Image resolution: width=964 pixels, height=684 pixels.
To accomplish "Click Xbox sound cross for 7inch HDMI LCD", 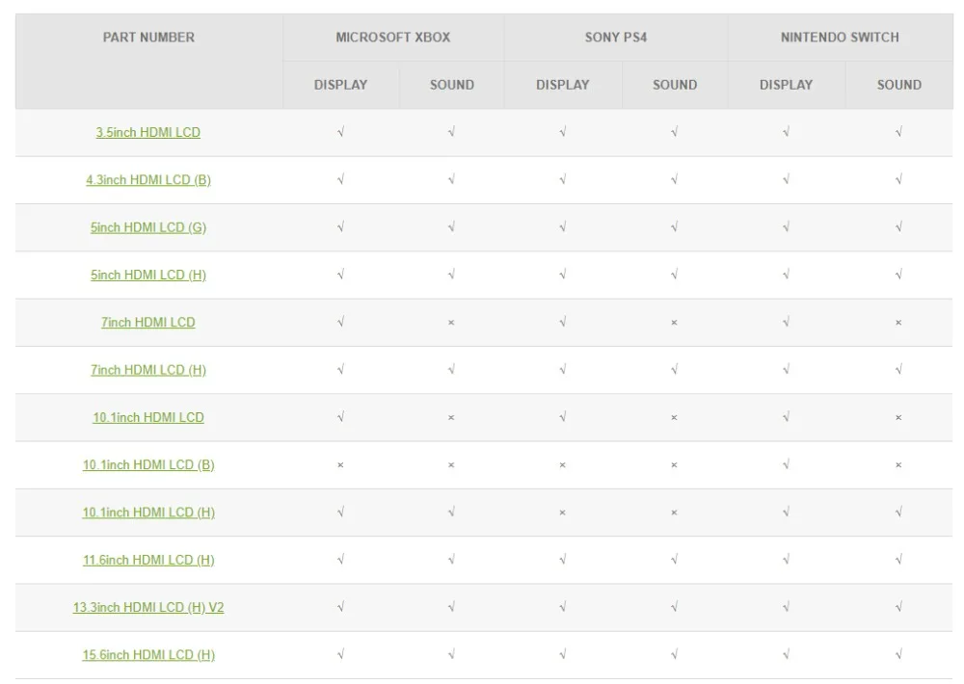I will 451,323.
